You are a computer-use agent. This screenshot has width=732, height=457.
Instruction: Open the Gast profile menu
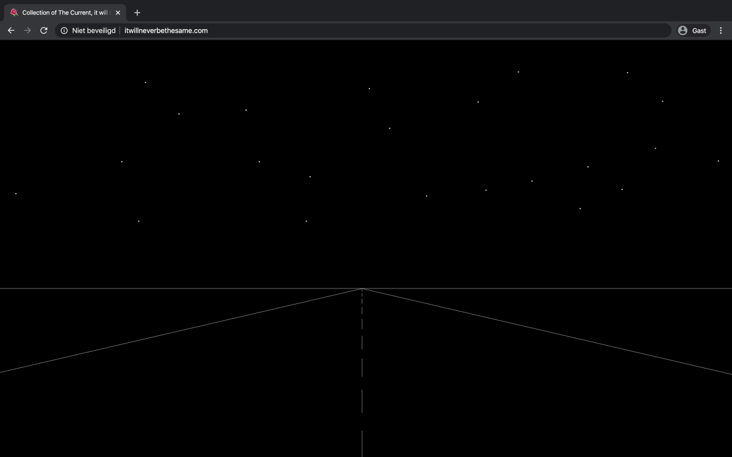coord(693,30)
